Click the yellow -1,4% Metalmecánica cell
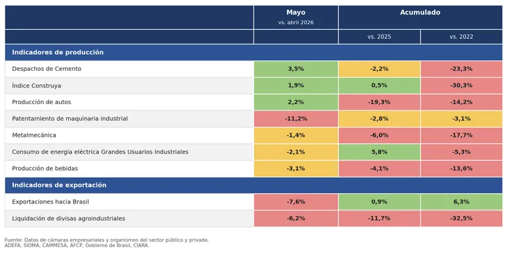Screen dimensions: 507x259 (296, 135)
